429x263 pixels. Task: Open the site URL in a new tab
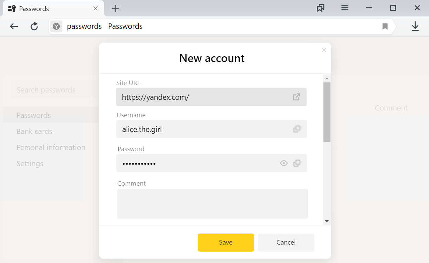tap(297, 97)
